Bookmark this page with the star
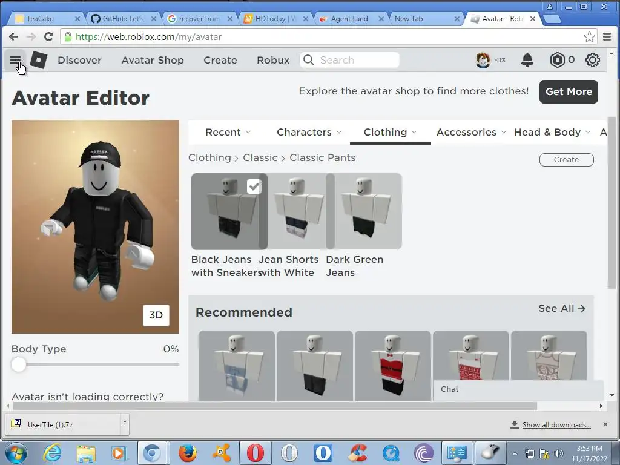620x465 pixels. click(589, 37)
